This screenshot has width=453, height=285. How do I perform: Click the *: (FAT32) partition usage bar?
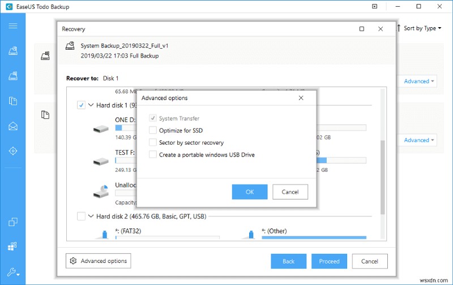pyautogui.click(x=167, y=237)
